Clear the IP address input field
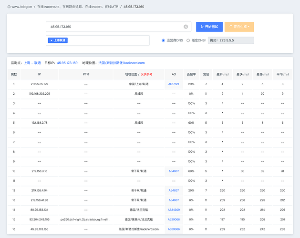 [186, 27]
